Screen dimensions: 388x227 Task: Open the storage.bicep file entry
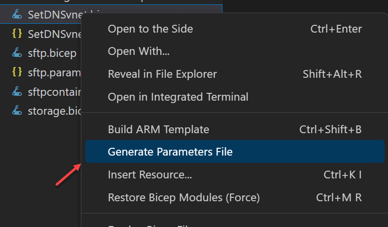tap(54, 111)
